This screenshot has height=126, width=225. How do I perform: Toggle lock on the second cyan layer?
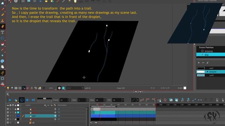pyautogui.click(x=15, y=113)
